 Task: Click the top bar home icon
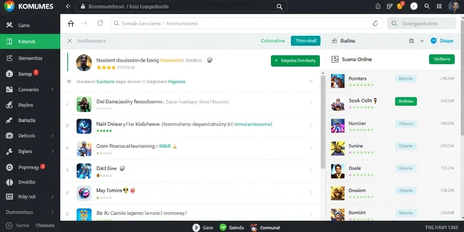[378, 6]
